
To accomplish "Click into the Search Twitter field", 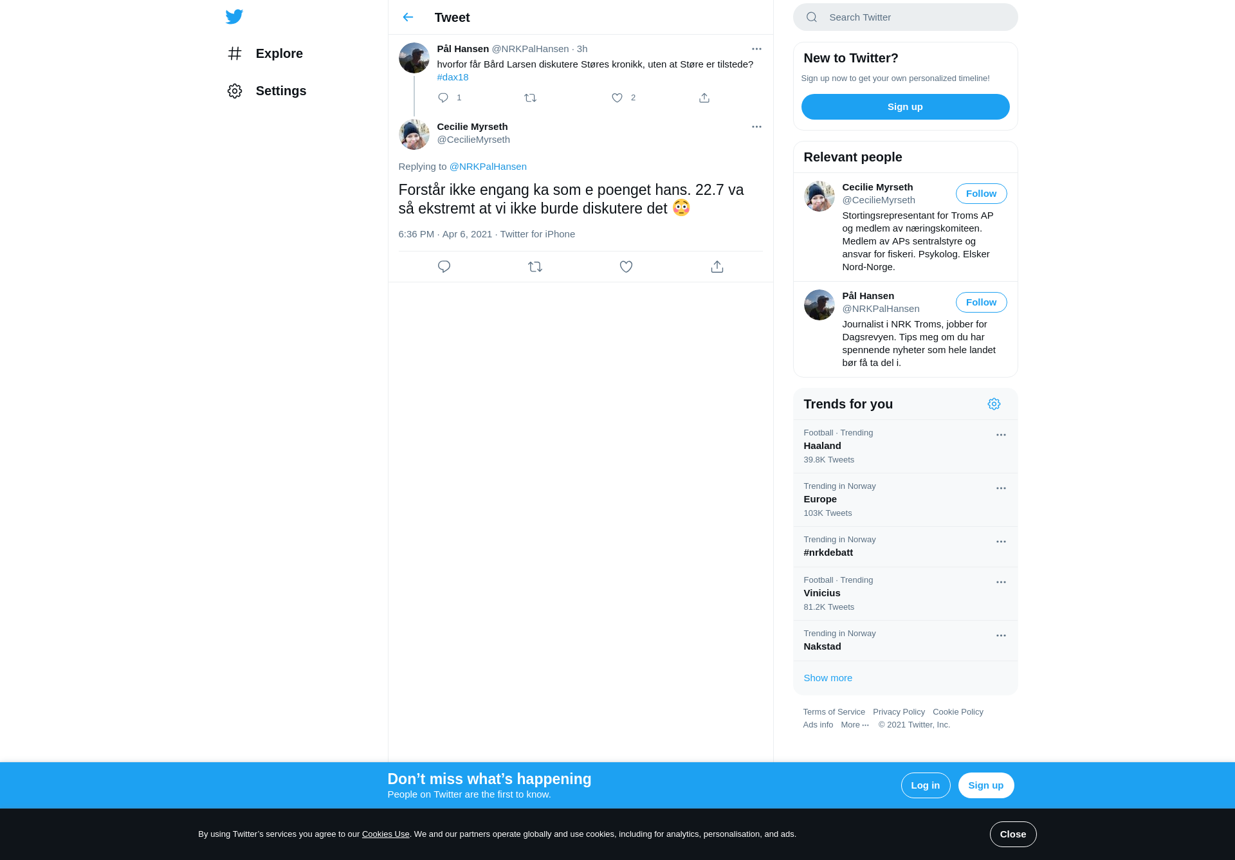I will [x=905, y=17].
